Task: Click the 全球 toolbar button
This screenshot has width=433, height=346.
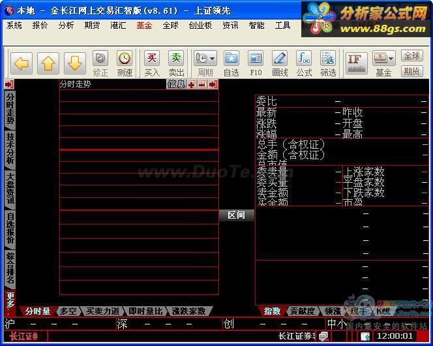Action: tap(412, 56)
